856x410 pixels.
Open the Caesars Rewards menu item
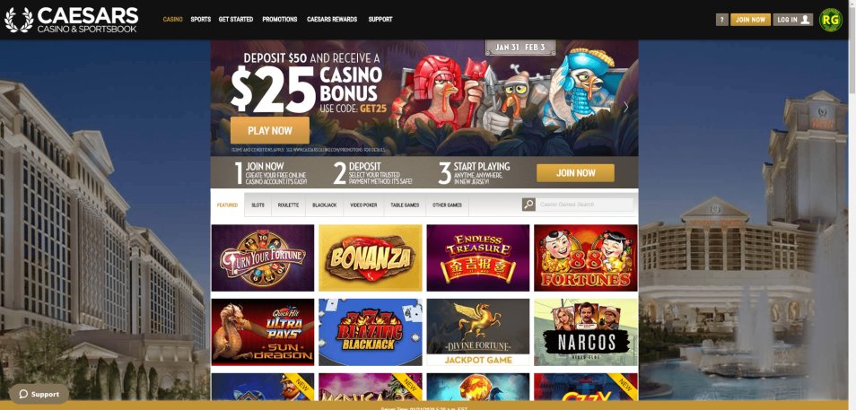(332, 19)
